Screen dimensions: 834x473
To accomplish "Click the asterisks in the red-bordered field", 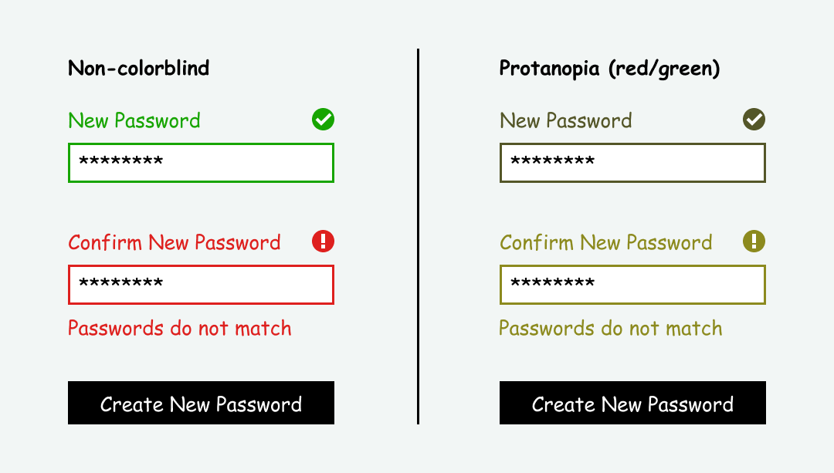I will 120,282.
